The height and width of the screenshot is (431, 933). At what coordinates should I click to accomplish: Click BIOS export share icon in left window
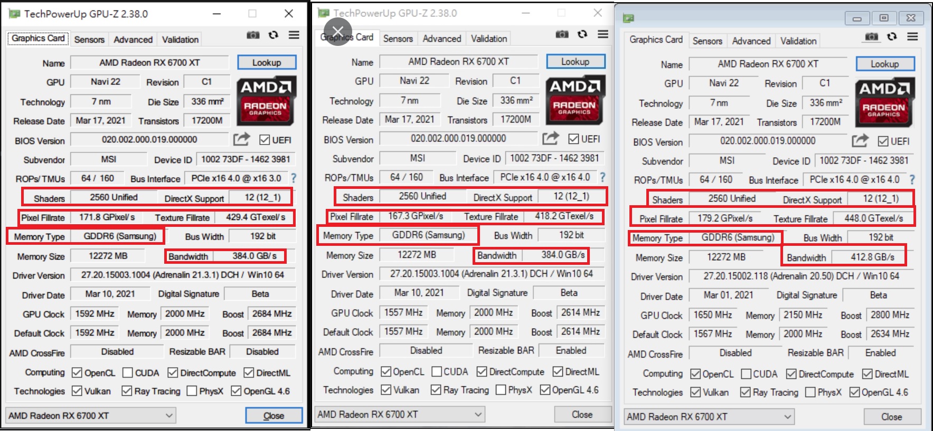[241, 139]
